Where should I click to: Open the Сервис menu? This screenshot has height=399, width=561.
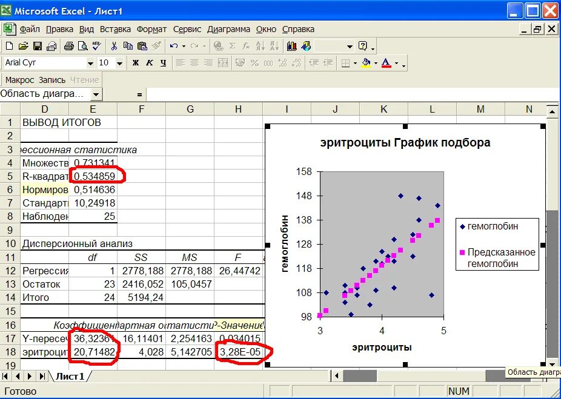(187, 29)
